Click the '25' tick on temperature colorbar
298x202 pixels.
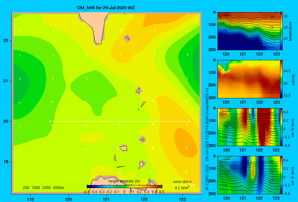(285, 27)
